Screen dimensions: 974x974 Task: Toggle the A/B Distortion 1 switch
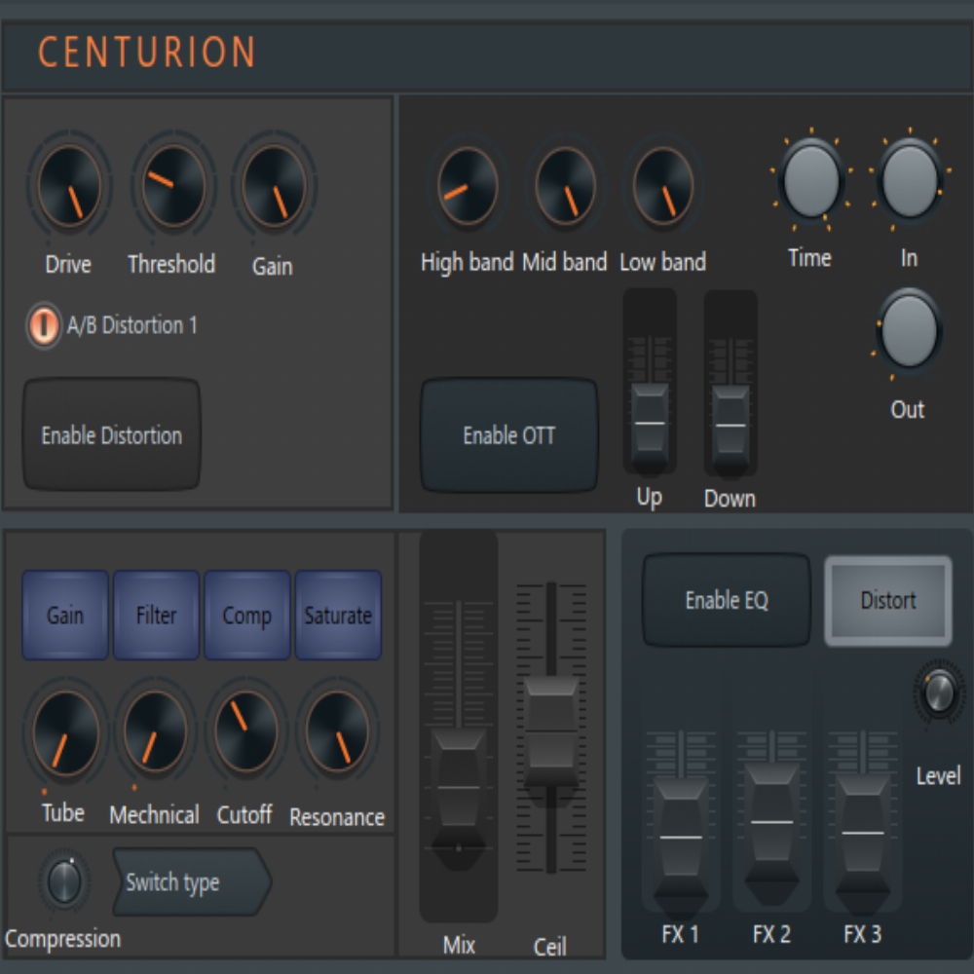click(43, 325)
